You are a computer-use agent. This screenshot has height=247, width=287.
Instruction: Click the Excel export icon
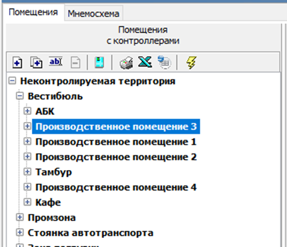145,62
